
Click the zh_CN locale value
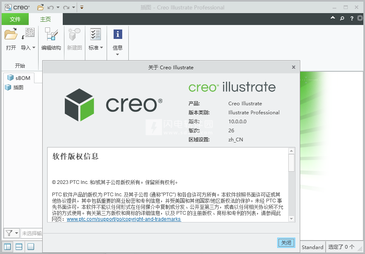[235, 140]
